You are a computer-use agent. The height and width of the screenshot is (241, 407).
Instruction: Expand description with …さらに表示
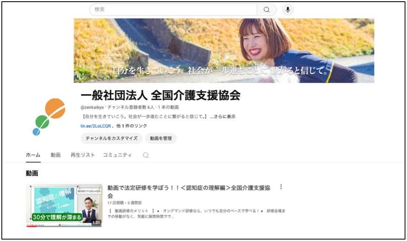click(223, 117)
